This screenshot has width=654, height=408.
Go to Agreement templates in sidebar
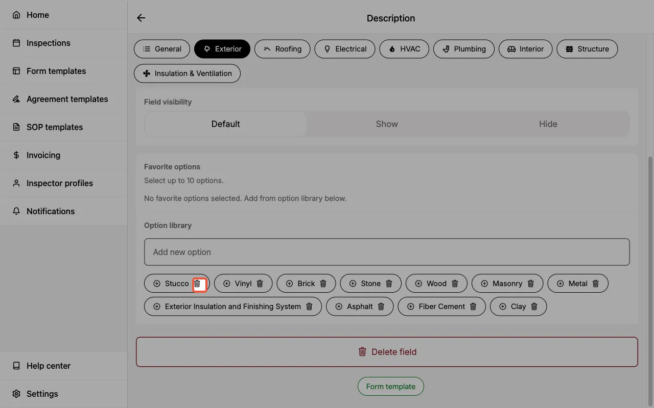point(67,99)
